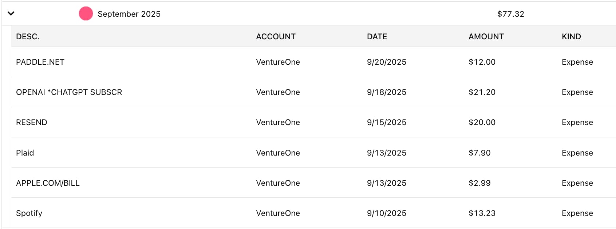This screenshot has height=229, width=616.
Task: Click VentureOne account in RESEND row
Action: click(x=278, y=122)
